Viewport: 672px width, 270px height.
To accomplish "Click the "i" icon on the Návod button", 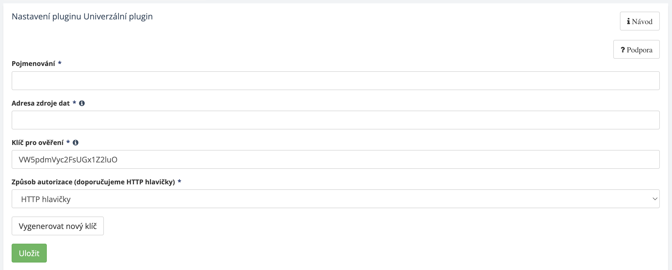I will click(x=629, y=21).
